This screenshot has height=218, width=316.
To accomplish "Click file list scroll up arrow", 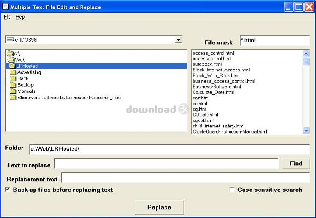I will [x=306, y=54].
